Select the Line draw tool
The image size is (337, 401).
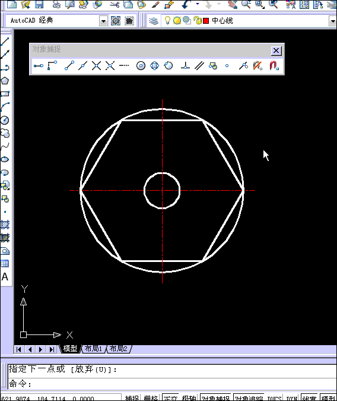click(5, 41)
